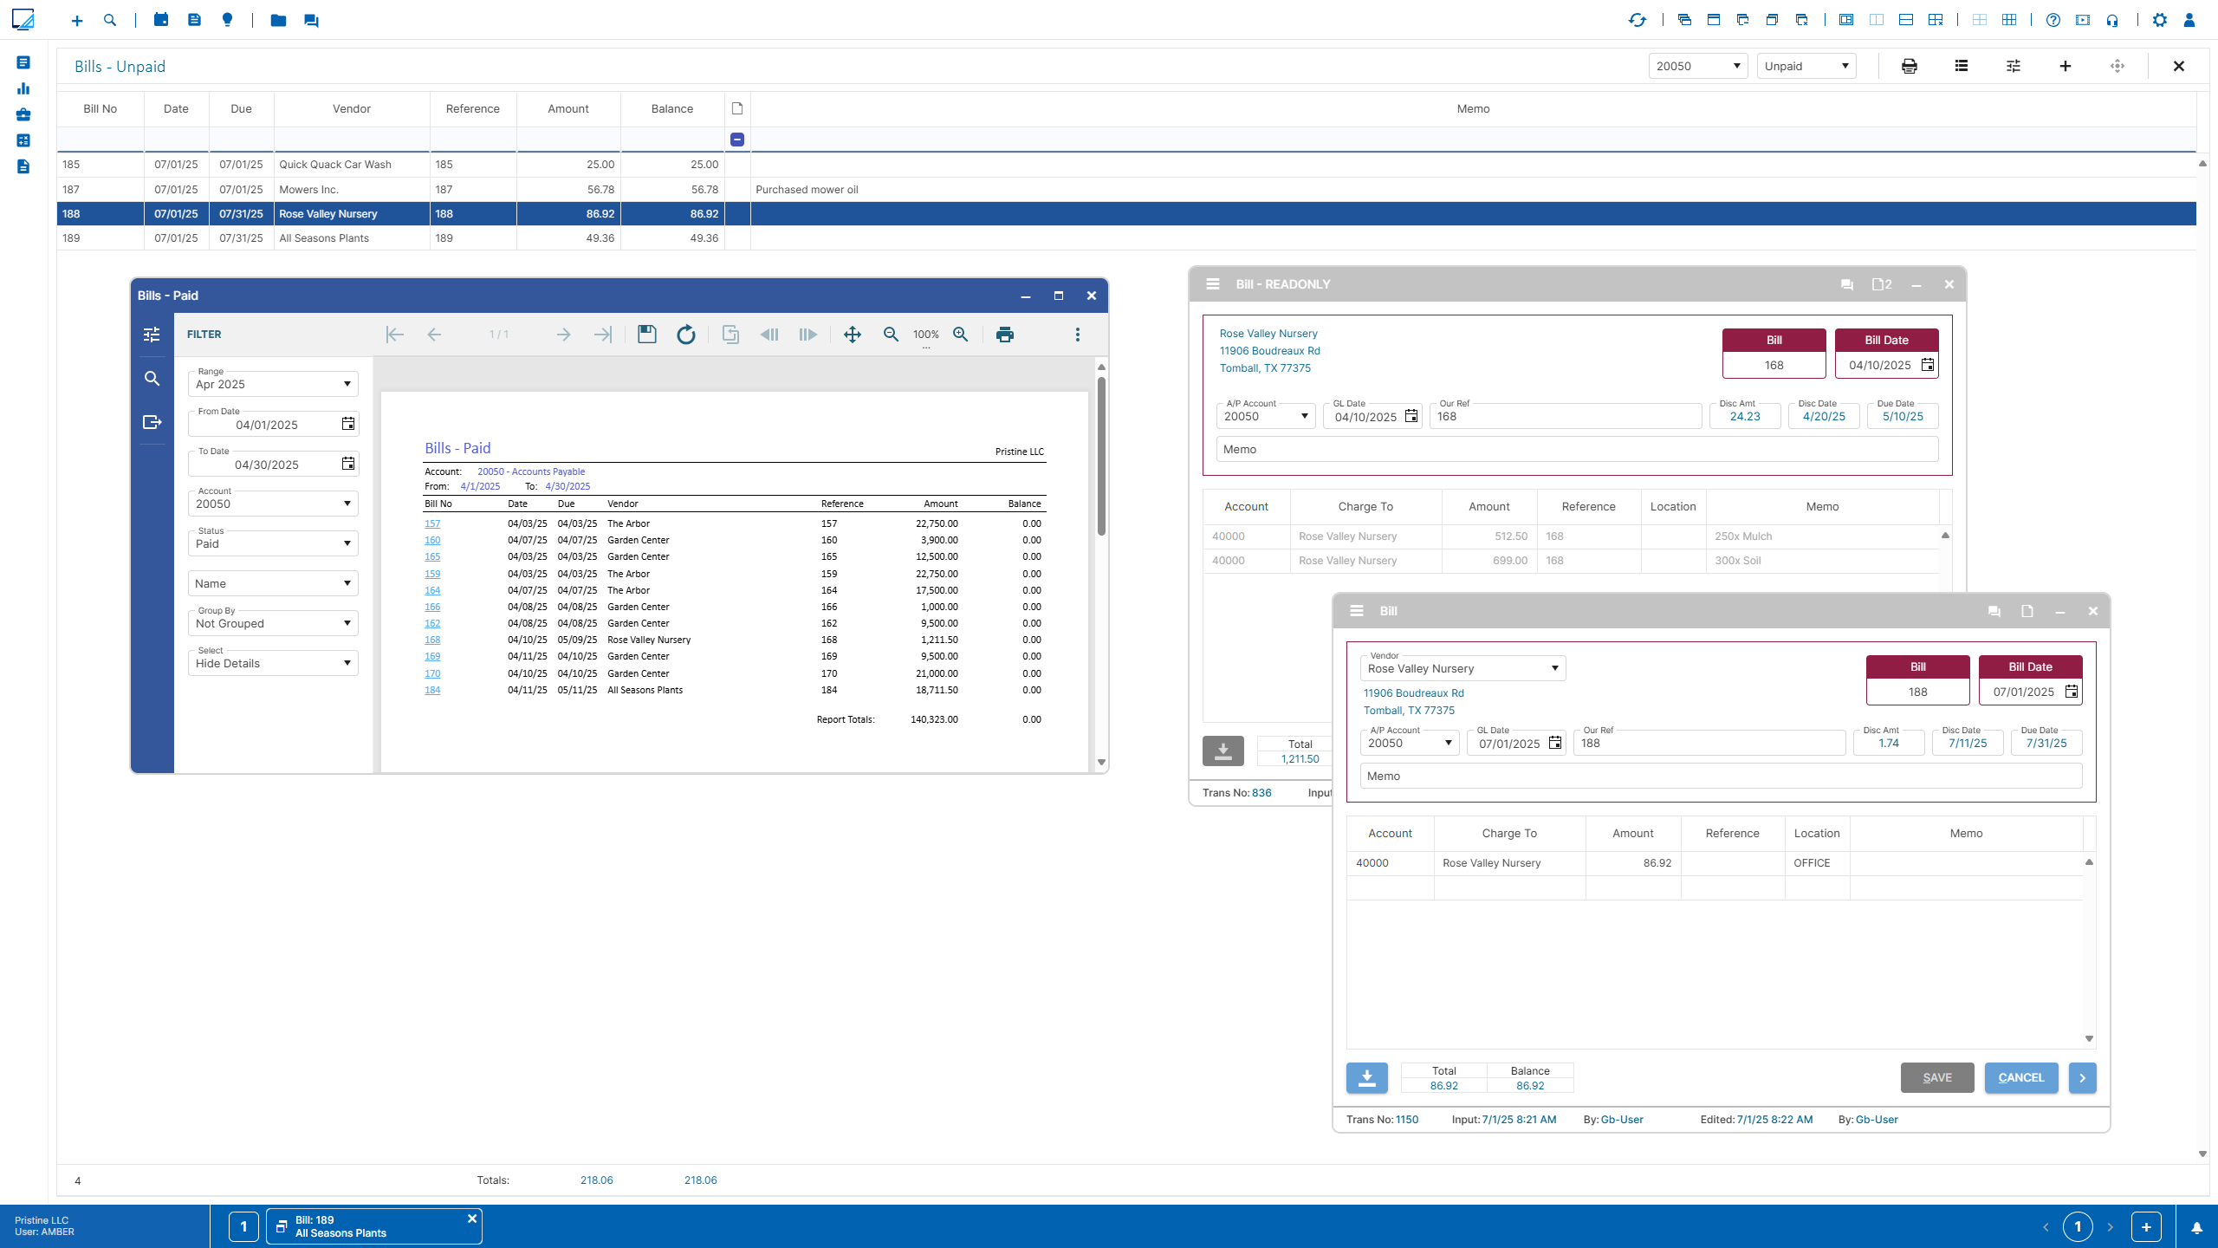Screen dimensions: 2218x1248
Task: Expand the Vendor dropdown Rose Valley Nursery
Action: tap(1554, 668)
